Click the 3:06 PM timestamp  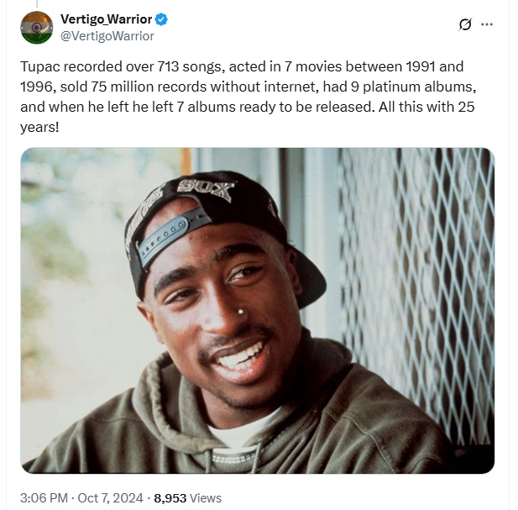point(44,497)
